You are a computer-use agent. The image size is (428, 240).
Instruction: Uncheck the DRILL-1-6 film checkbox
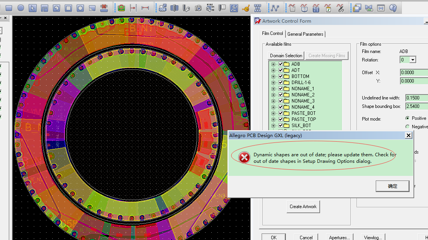pyautogui.click(x=281, y=83)
